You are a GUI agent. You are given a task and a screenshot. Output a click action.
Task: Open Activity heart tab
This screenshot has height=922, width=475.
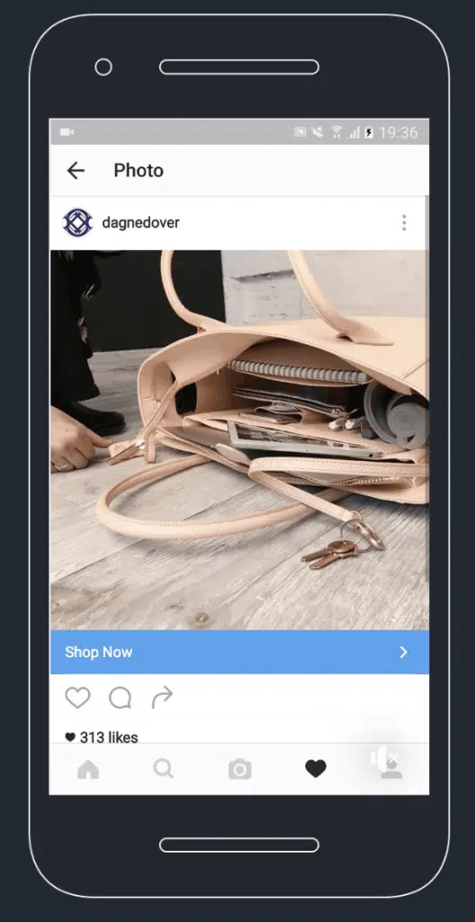click(316, 769)
